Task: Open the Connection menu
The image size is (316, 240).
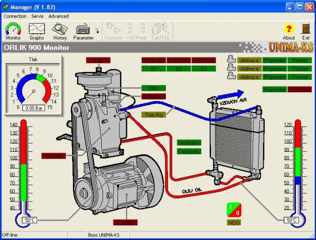Action: [15, 16]
